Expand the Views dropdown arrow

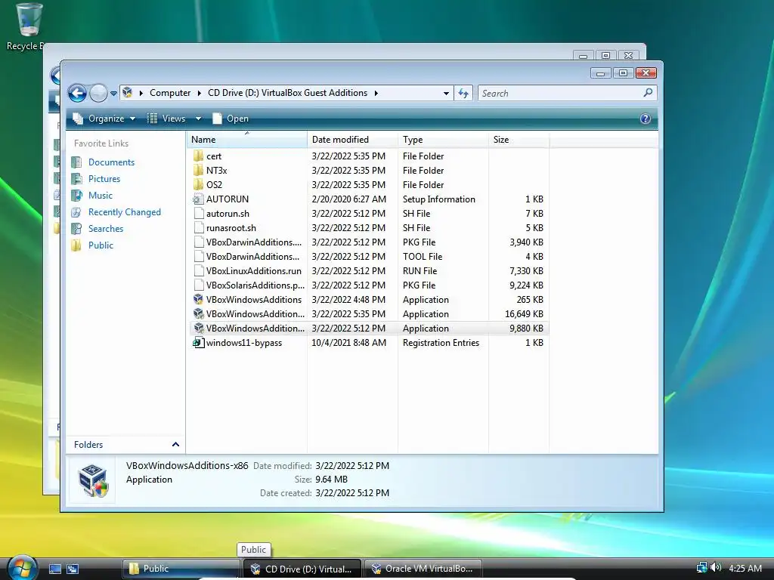click(199, 119)
